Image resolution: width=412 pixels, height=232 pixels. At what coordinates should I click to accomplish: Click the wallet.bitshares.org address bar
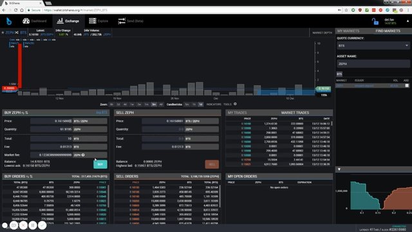pos(184,10)
